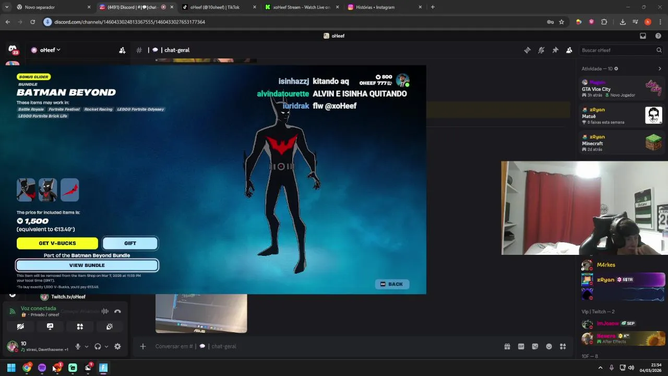Select member M4rkes in member list
Viewport: 668px width, 376px height.
622,265
